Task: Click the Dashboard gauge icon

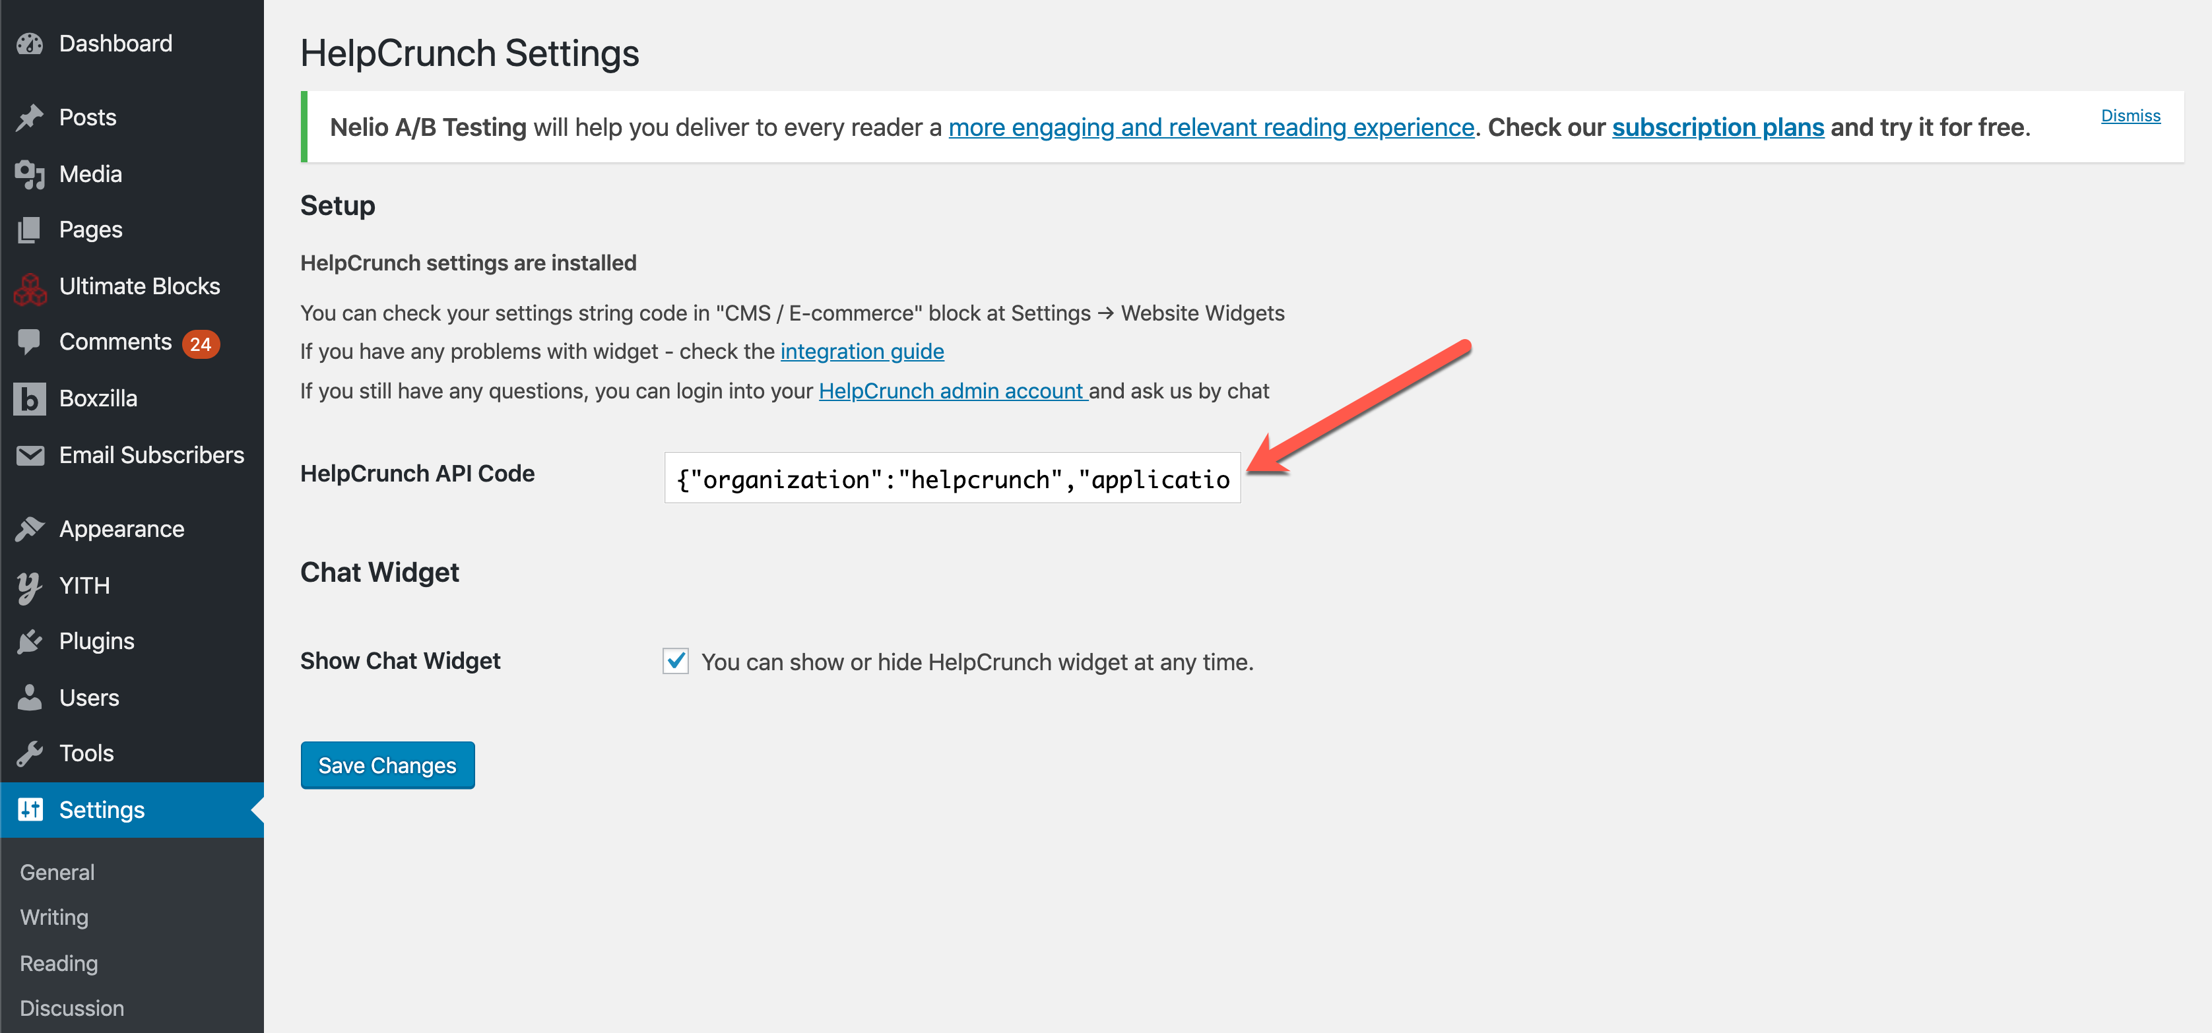Action: click(30, 44)
